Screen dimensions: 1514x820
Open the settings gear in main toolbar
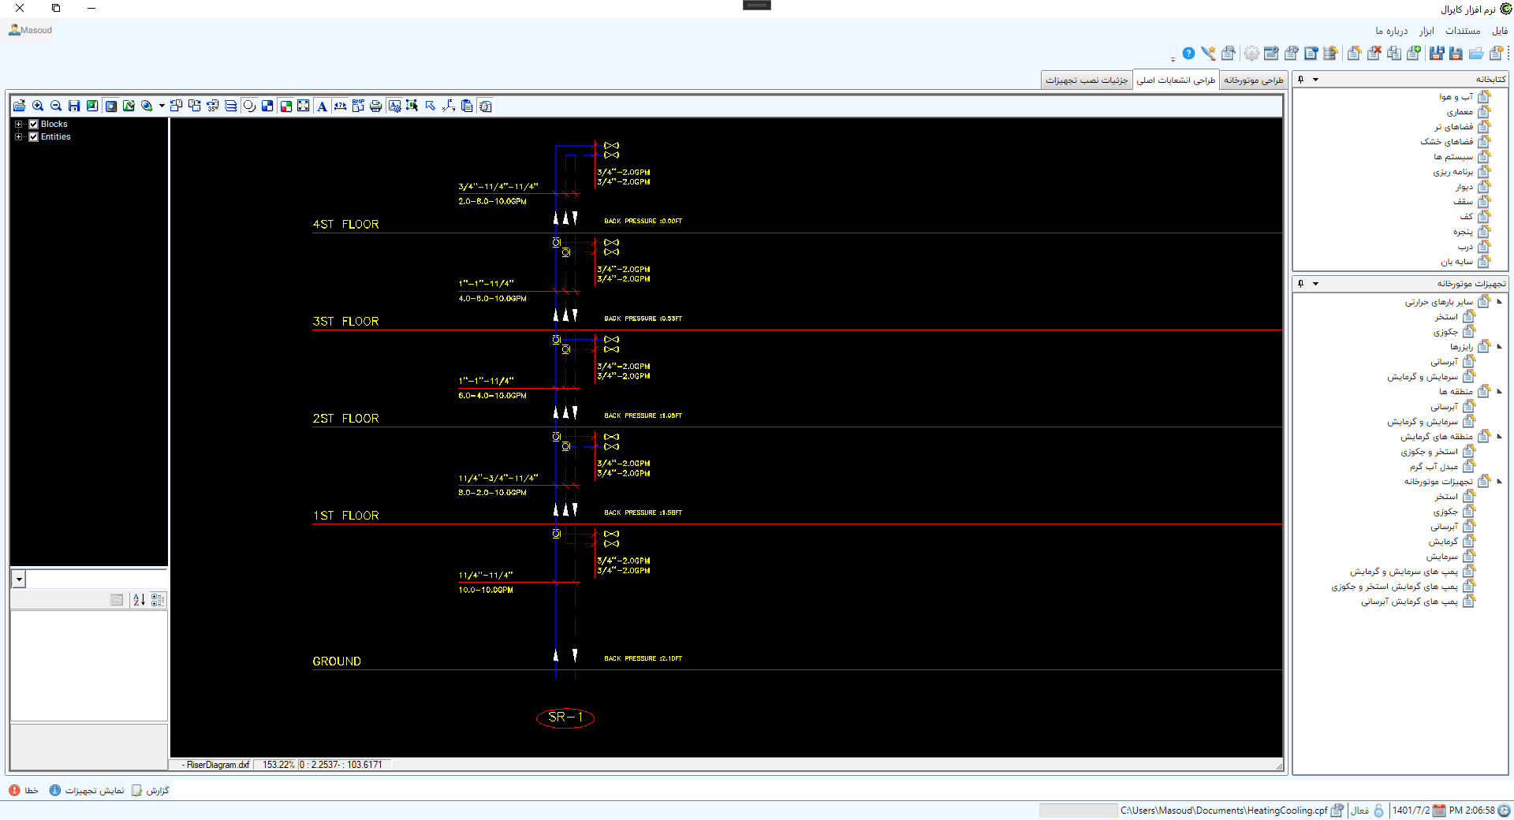1251,54
